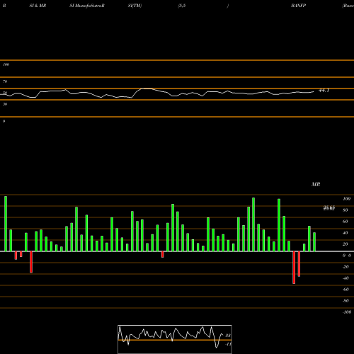Click the '0 0' zero-line label on MR axis
Viewport: 354px width, 354px height.
point(347,256)
